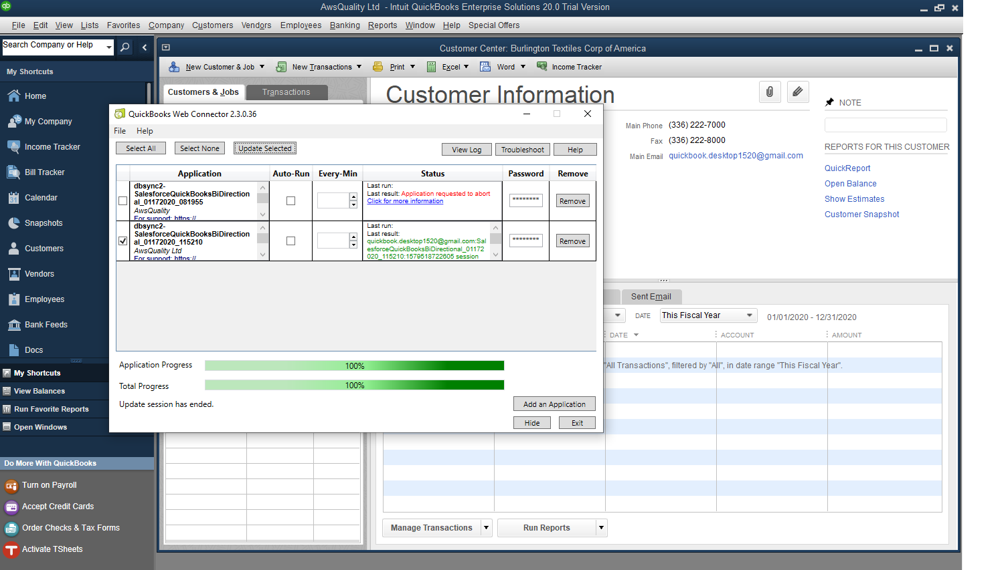The image size is (1004, 570).
Task: Click the Select All button
Action: point(141,148)
